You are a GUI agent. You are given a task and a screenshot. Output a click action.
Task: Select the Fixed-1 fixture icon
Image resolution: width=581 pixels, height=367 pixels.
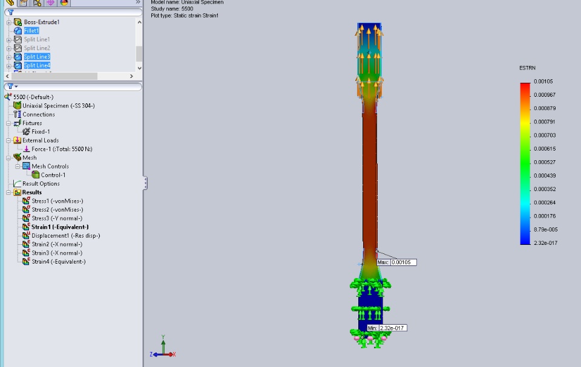[x=26, y=131]
